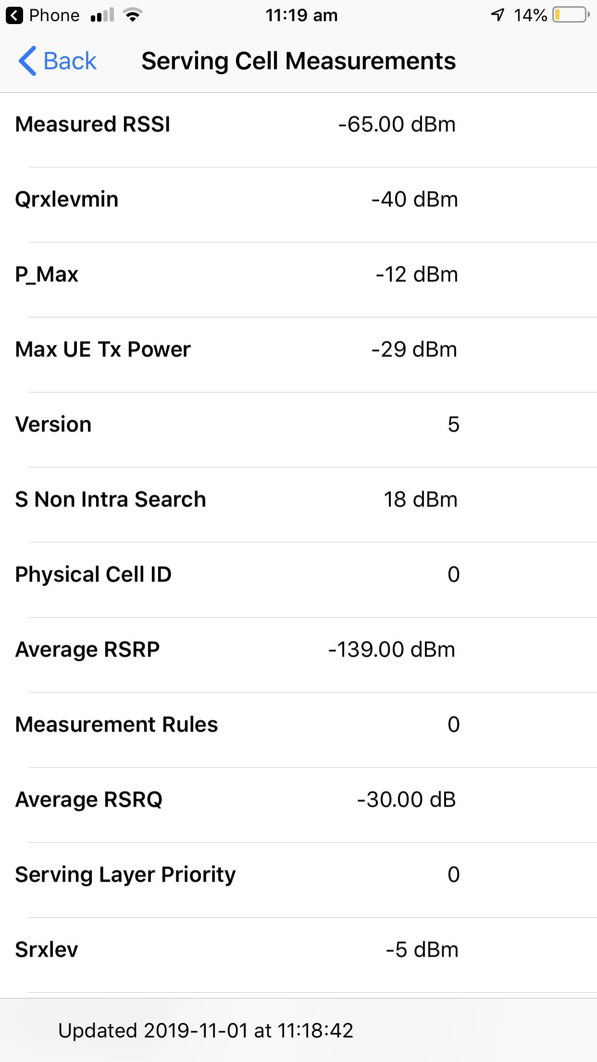Tap the Updated timestamp footer text
The width and height of the screenshot is (597, 1062).
pyautogui.click(x=206, y=1031)
